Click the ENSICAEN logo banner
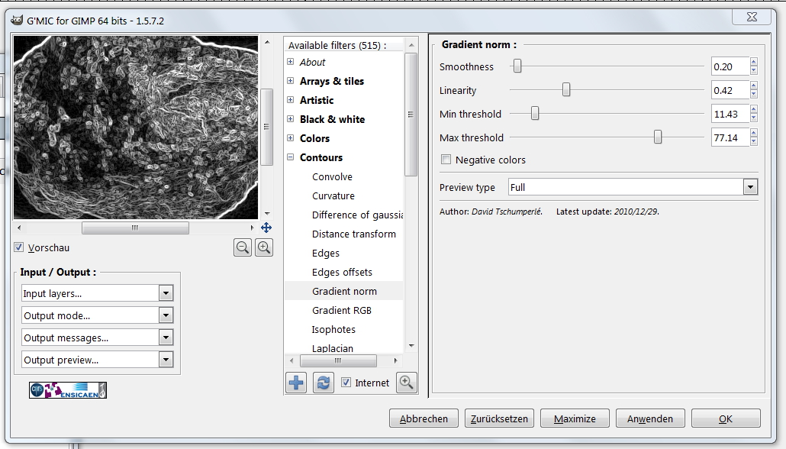Image resolution: width=786 pixels, height=449 pixels. point(68,390)
